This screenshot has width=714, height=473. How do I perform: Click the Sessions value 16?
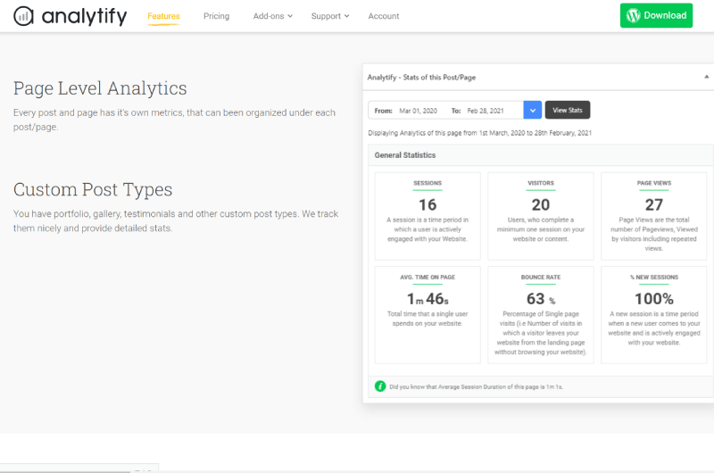[428, 205]
